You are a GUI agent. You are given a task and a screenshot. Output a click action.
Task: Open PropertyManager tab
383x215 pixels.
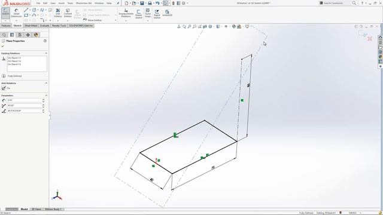[12, 35]
